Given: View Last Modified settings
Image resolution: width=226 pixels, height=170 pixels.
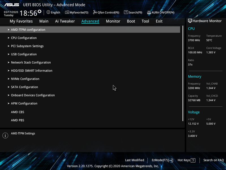Looking at the screenshot, I should pyautogui.click(x=135, y=160).
